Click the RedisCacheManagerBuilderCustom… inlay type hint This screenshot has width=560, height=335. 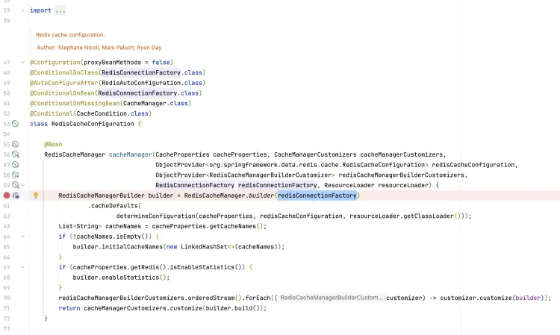point(330,298)
